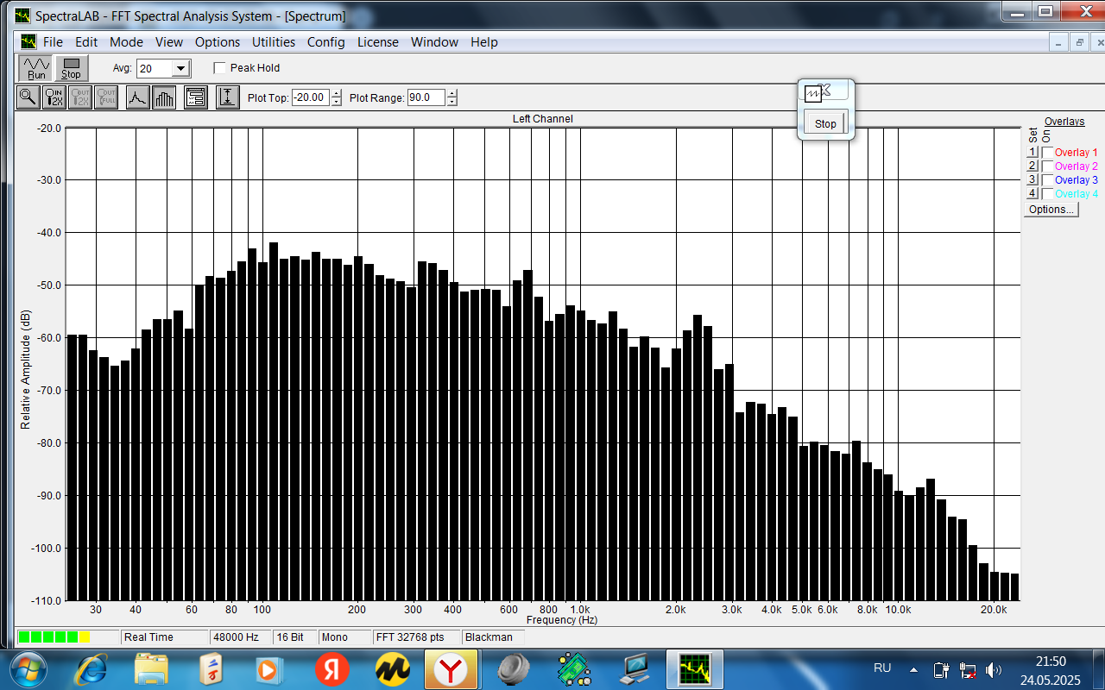Click the network tray icon

969,669
